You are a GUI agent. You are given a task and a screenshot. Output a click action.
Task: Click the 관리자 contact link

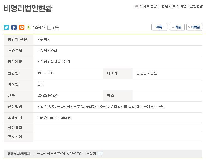(91, 153)
